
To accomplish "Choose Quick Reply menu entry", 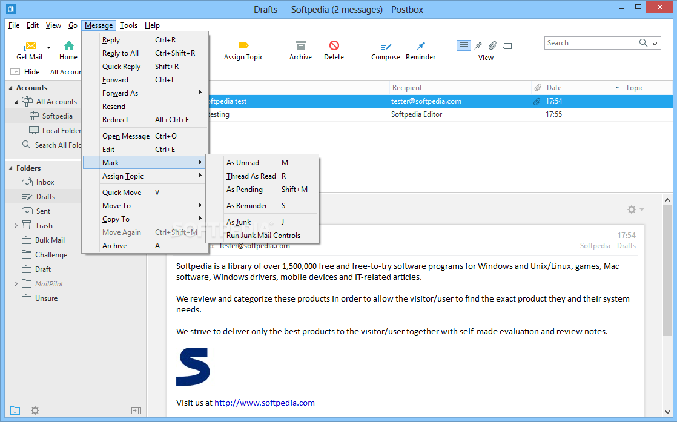I will point(145,67).
